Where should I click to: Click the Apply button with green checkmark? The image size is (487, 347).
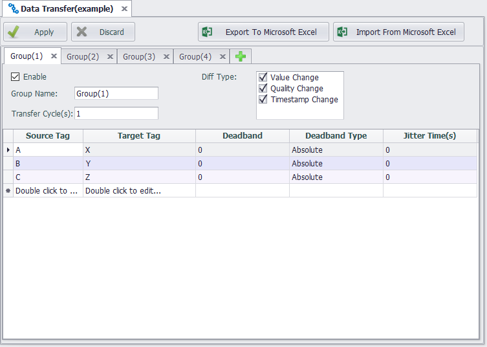tap(35, 32)
